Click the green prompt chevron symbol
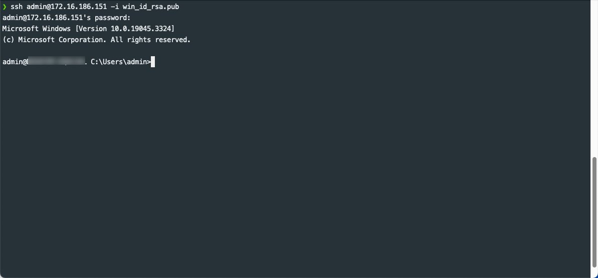The width and height of the screenshot is (598, 278). click(x=5, y=7)
